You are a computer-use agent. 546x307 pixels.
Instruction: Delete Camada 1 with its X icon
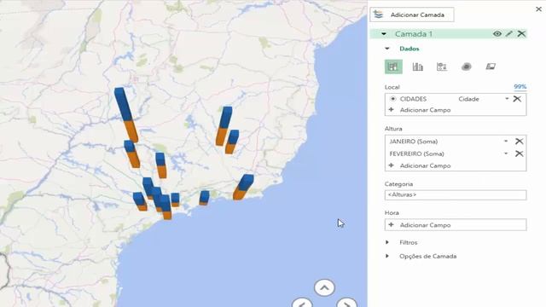pyautogui.click(x=521, y=34)
